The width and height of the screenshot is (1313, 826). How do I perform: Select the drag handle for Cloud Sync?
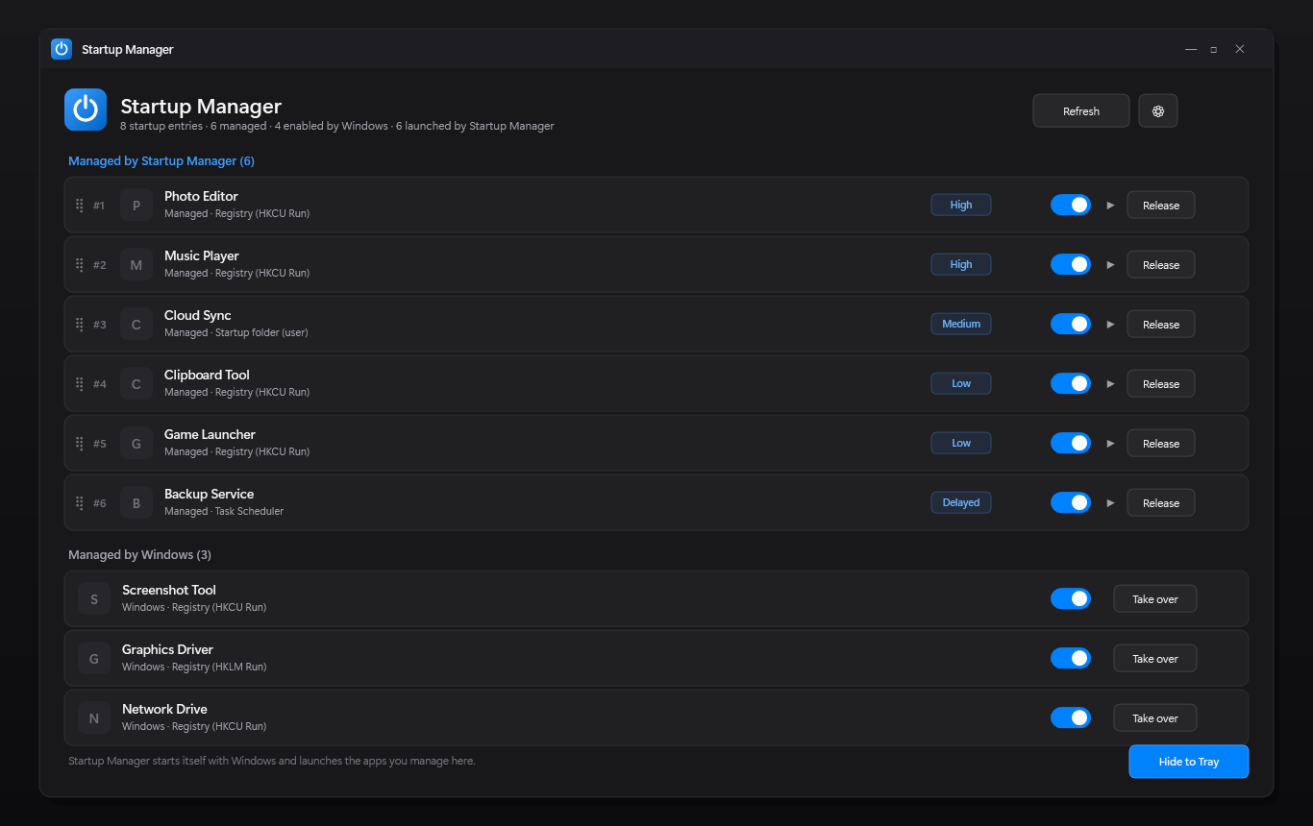coord(80,325)
